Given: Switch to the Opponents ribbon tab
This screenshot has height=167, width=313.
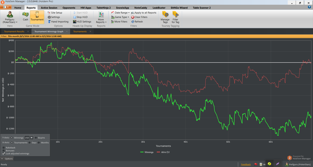Looking at the screenshot, I should (x=69, y=8).
